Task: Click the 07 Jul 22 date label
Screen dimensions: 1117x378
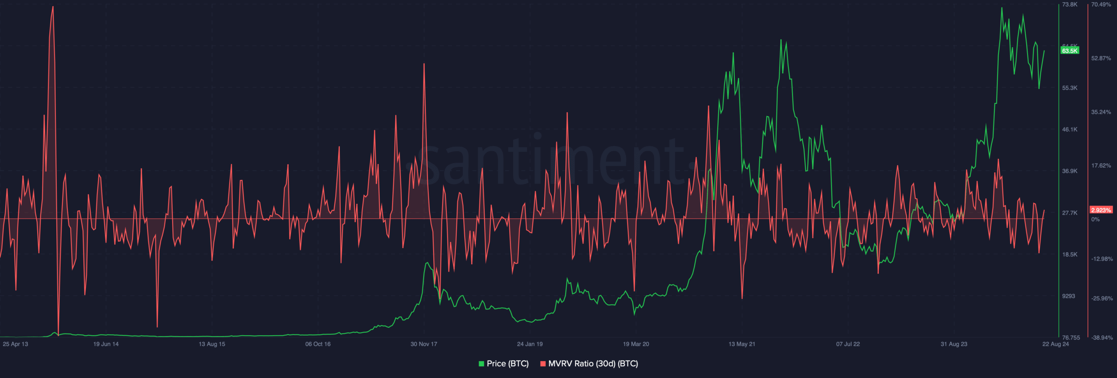Action: [x=848, y=344]
